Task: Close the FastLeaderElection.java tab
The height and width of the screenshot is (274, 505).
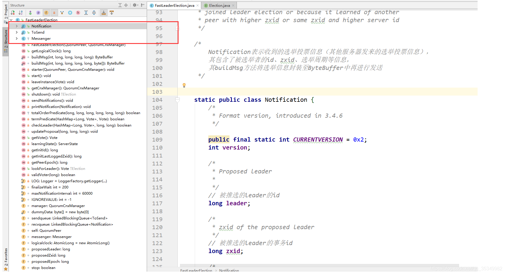Action: click(x=198, y=6)
